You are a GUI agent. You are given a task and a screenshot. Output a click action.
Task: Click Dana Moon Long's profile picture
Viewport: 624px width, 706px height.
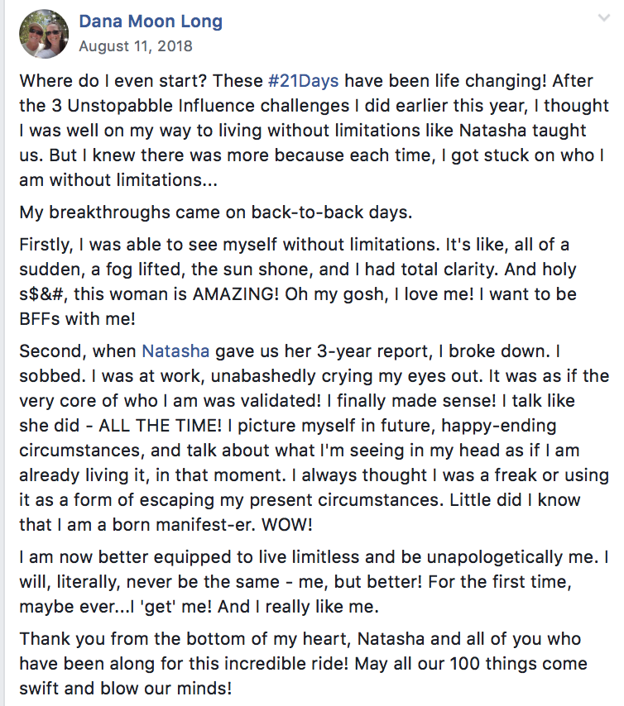[x=43, y=34]
